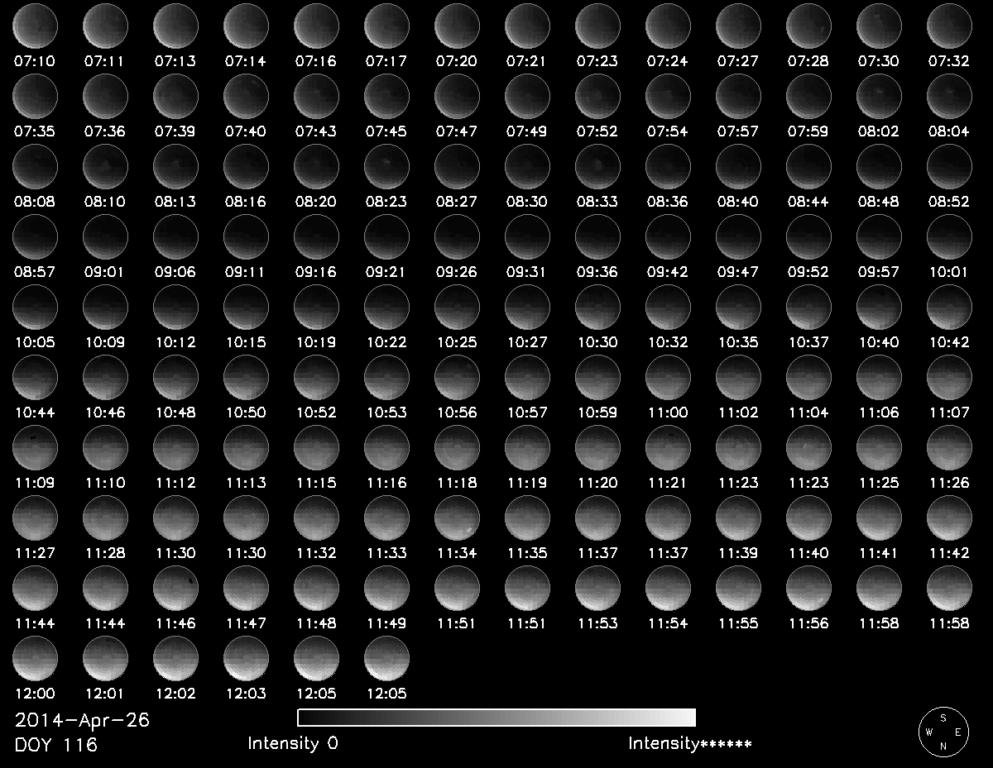Click the 11:34 disk with bright spot
The height and width of the screenshot is (768, 993).
pyautogui.click(x=457, y=518)
